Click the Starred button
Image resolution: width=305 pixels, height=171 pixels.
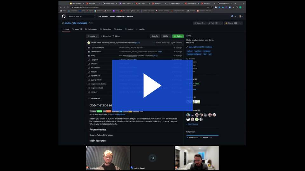[x=232, y=23]
